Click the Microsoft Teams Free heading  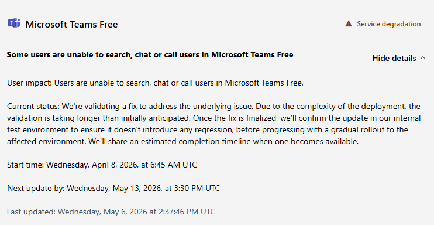click(x=71, y=25)
